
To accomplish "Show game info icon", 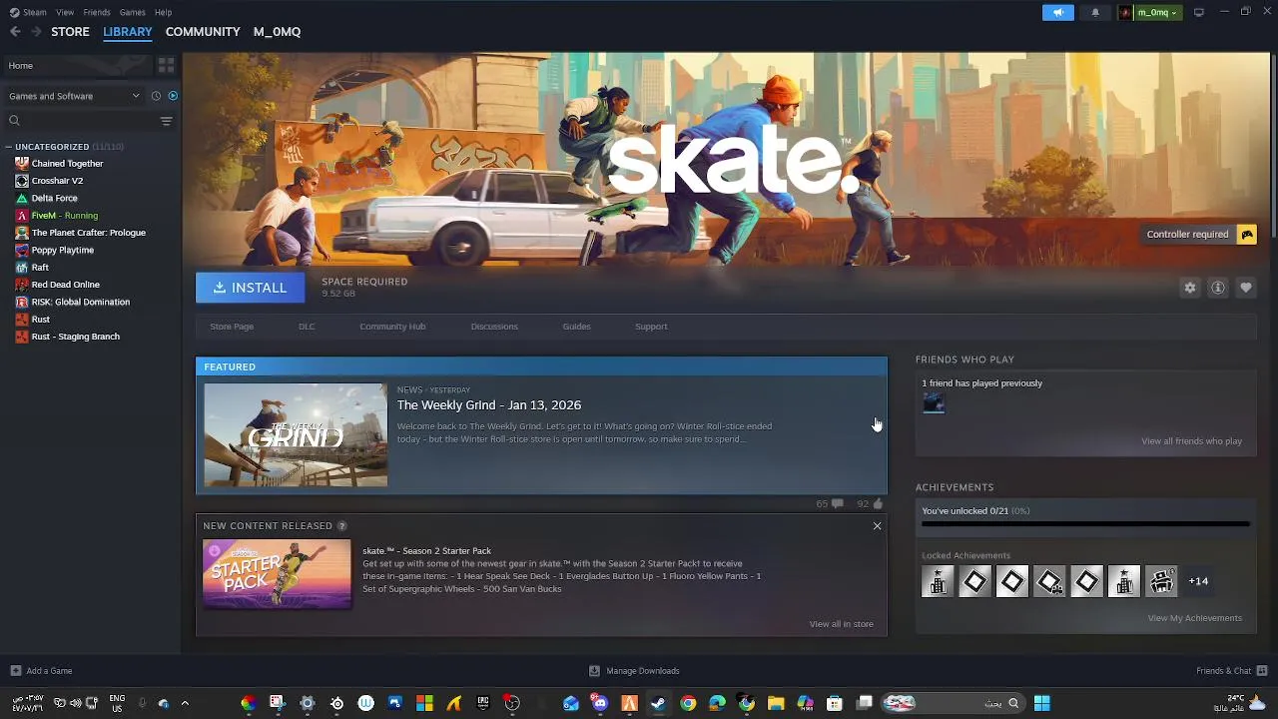I will click(1218, 288).
